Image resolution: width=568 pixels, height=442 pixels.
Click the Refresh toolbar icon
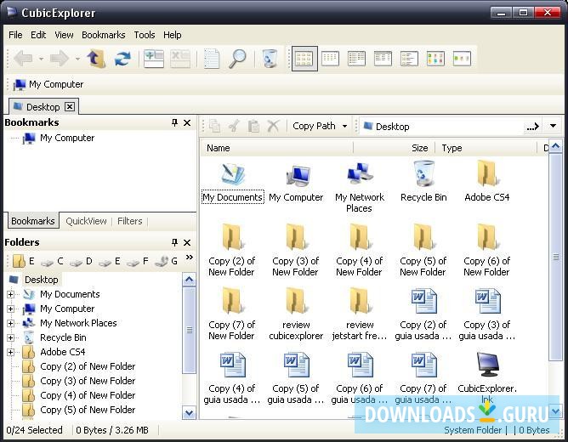(x=123, y=59)
